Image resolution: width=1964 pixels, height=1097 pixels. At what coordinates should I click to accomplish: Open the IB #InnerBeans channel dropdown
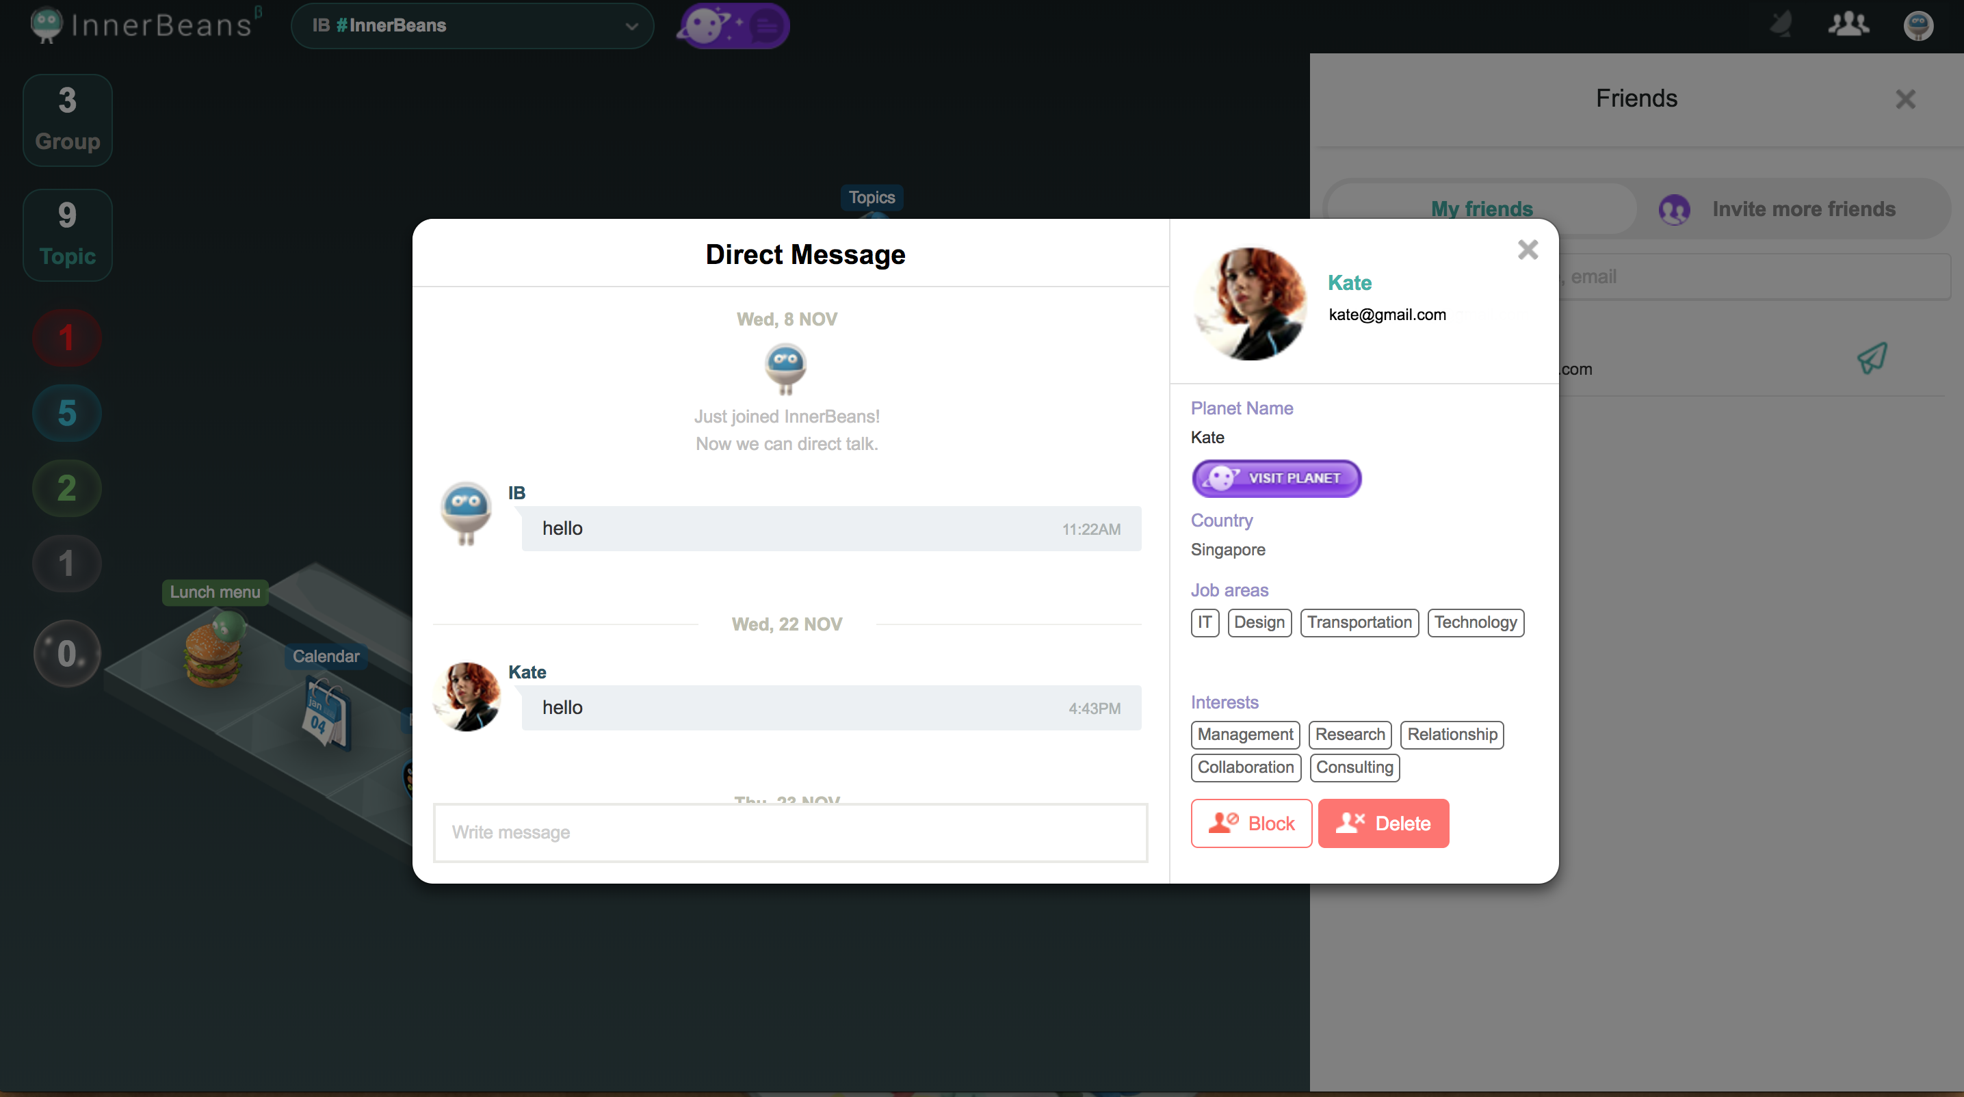472,25
